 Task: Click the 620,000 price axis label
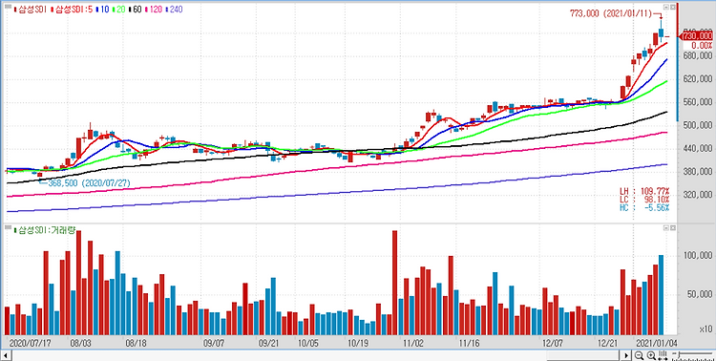pos(697,79)
